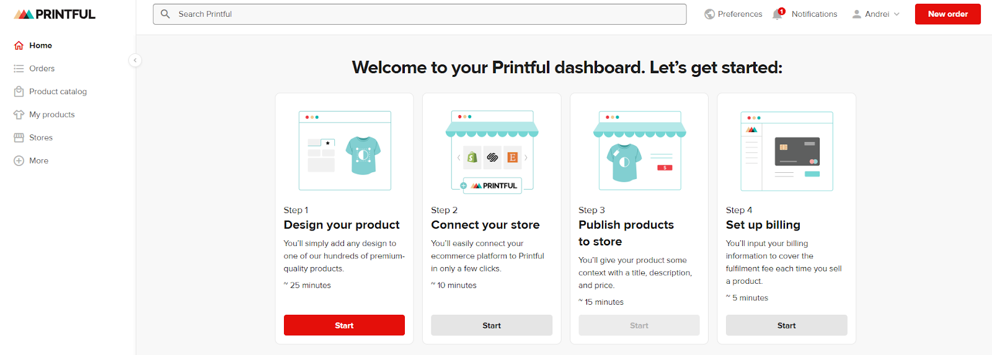The height and width of the screenshot is (355, 992).
Task: Click the ~ 10 minutes estimate
Action: (454, 286)
